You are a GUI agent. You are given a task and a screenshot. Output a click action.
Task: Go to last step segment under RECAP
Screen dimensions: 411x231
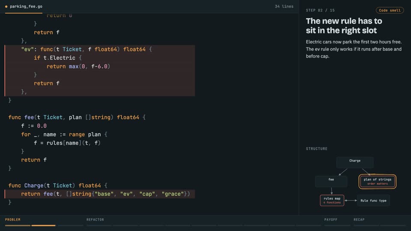pos(393,225)
